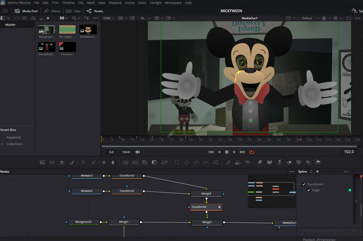Image resolution: width=363 pixels, height=241 pixels.
Task: Toggle the Effects panel button
Action: (x=52, y=11)
